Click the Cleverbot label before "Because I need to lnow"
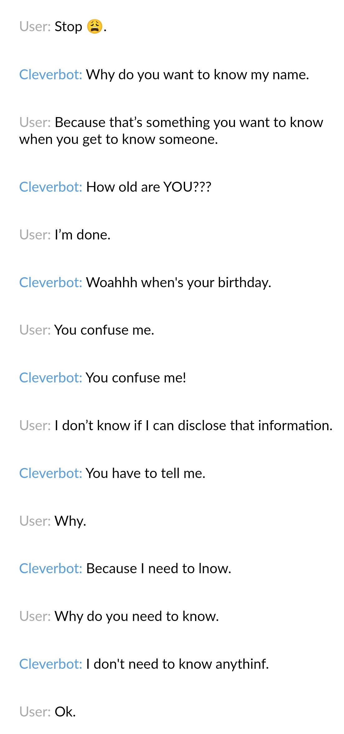344x734 pixels. (50, 569)
